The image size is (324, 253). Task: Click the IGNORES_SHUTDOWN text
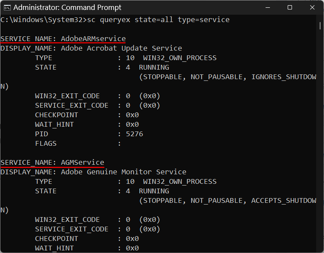283,77
